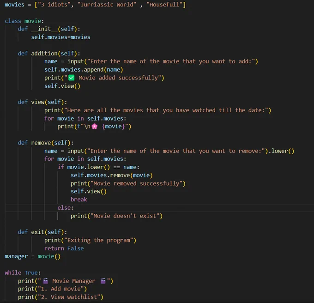Click the 'movies' list assignment line
Image resolution: width=314 pixels, height=303 pixels.
(95, 5)
